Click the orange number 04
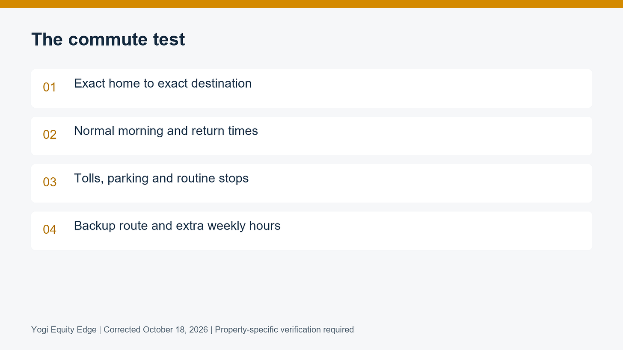Screen dimensions: 623x350 coord(50,229)
